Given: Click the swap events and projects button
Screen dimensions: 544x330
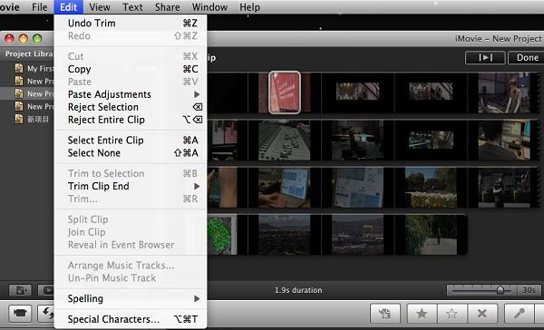Looking at the screenshot, I should click(46, 314).
